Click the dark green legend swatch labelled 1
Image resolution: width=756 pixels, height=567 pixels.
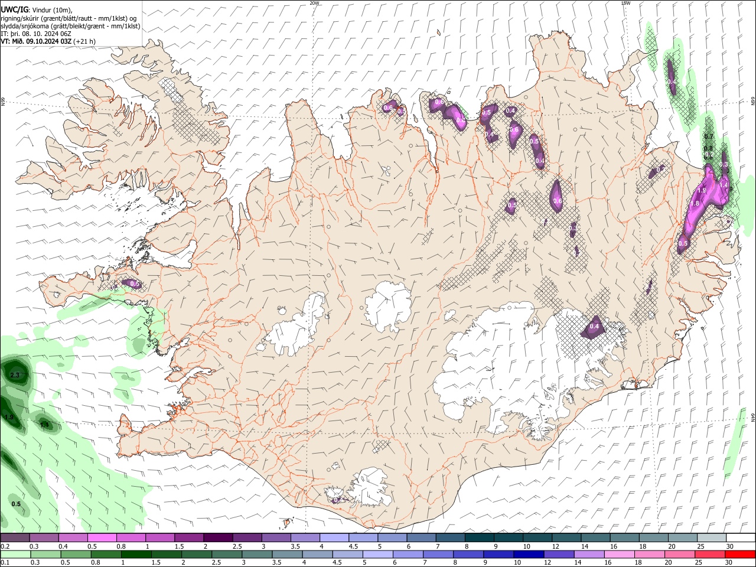click(137, 554)
